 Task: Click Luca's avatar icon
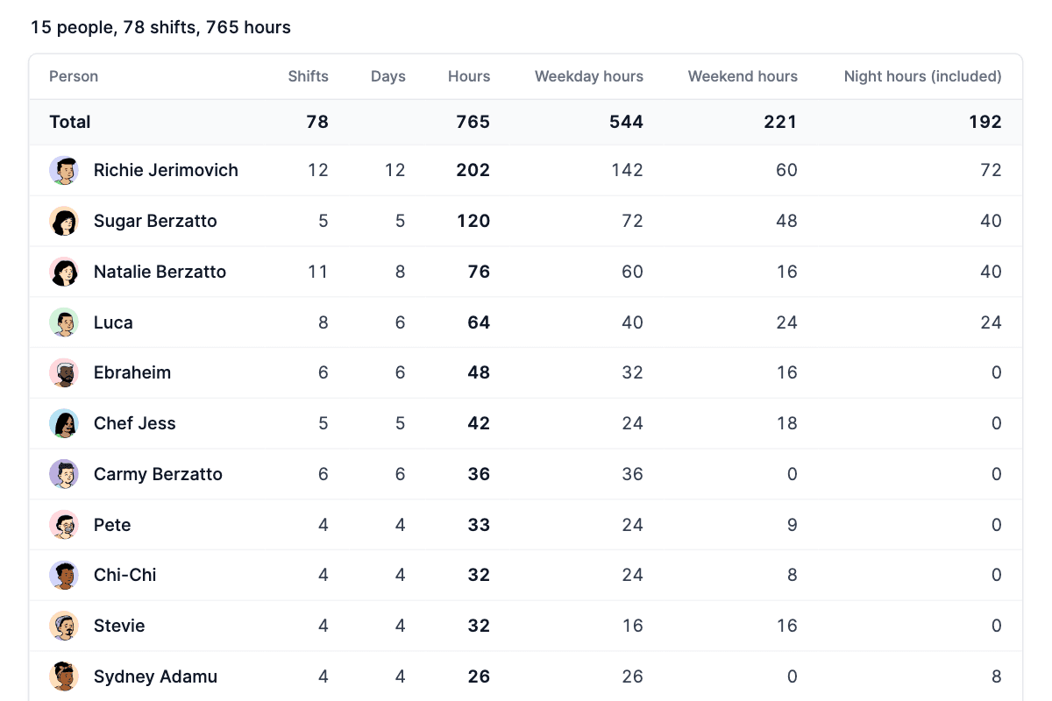[x=64, y=322]
